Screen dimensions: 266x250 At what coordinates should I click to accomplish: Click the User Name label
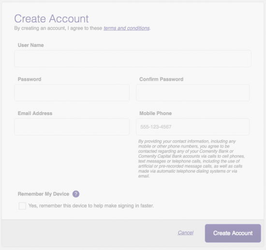coord(30,45)
